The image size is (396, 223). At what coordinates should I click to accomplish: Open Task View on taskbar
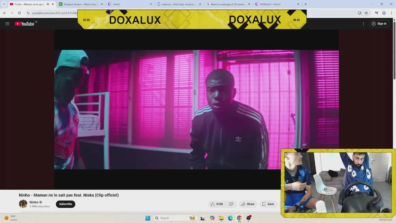click(x=202, y=218)
